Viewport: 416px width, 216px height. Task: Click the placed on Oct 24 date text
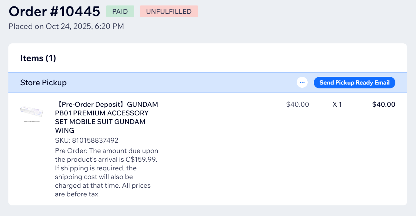(x=66, y=26)
